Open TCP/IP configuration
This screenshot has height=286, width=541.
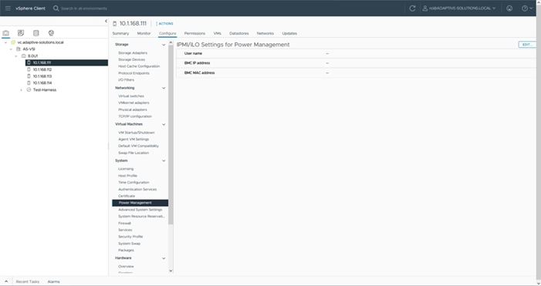point(135,116)
